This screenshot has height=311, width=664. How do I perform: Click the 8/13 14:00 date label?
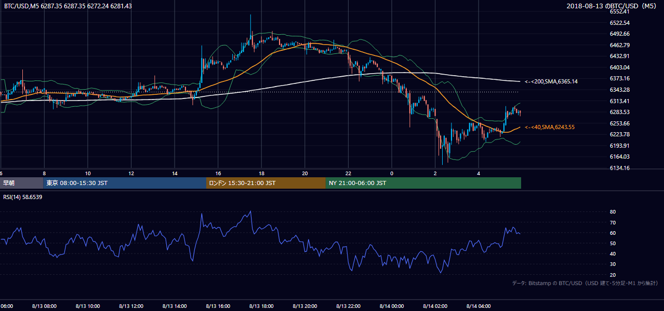click(x=174, y=306)
